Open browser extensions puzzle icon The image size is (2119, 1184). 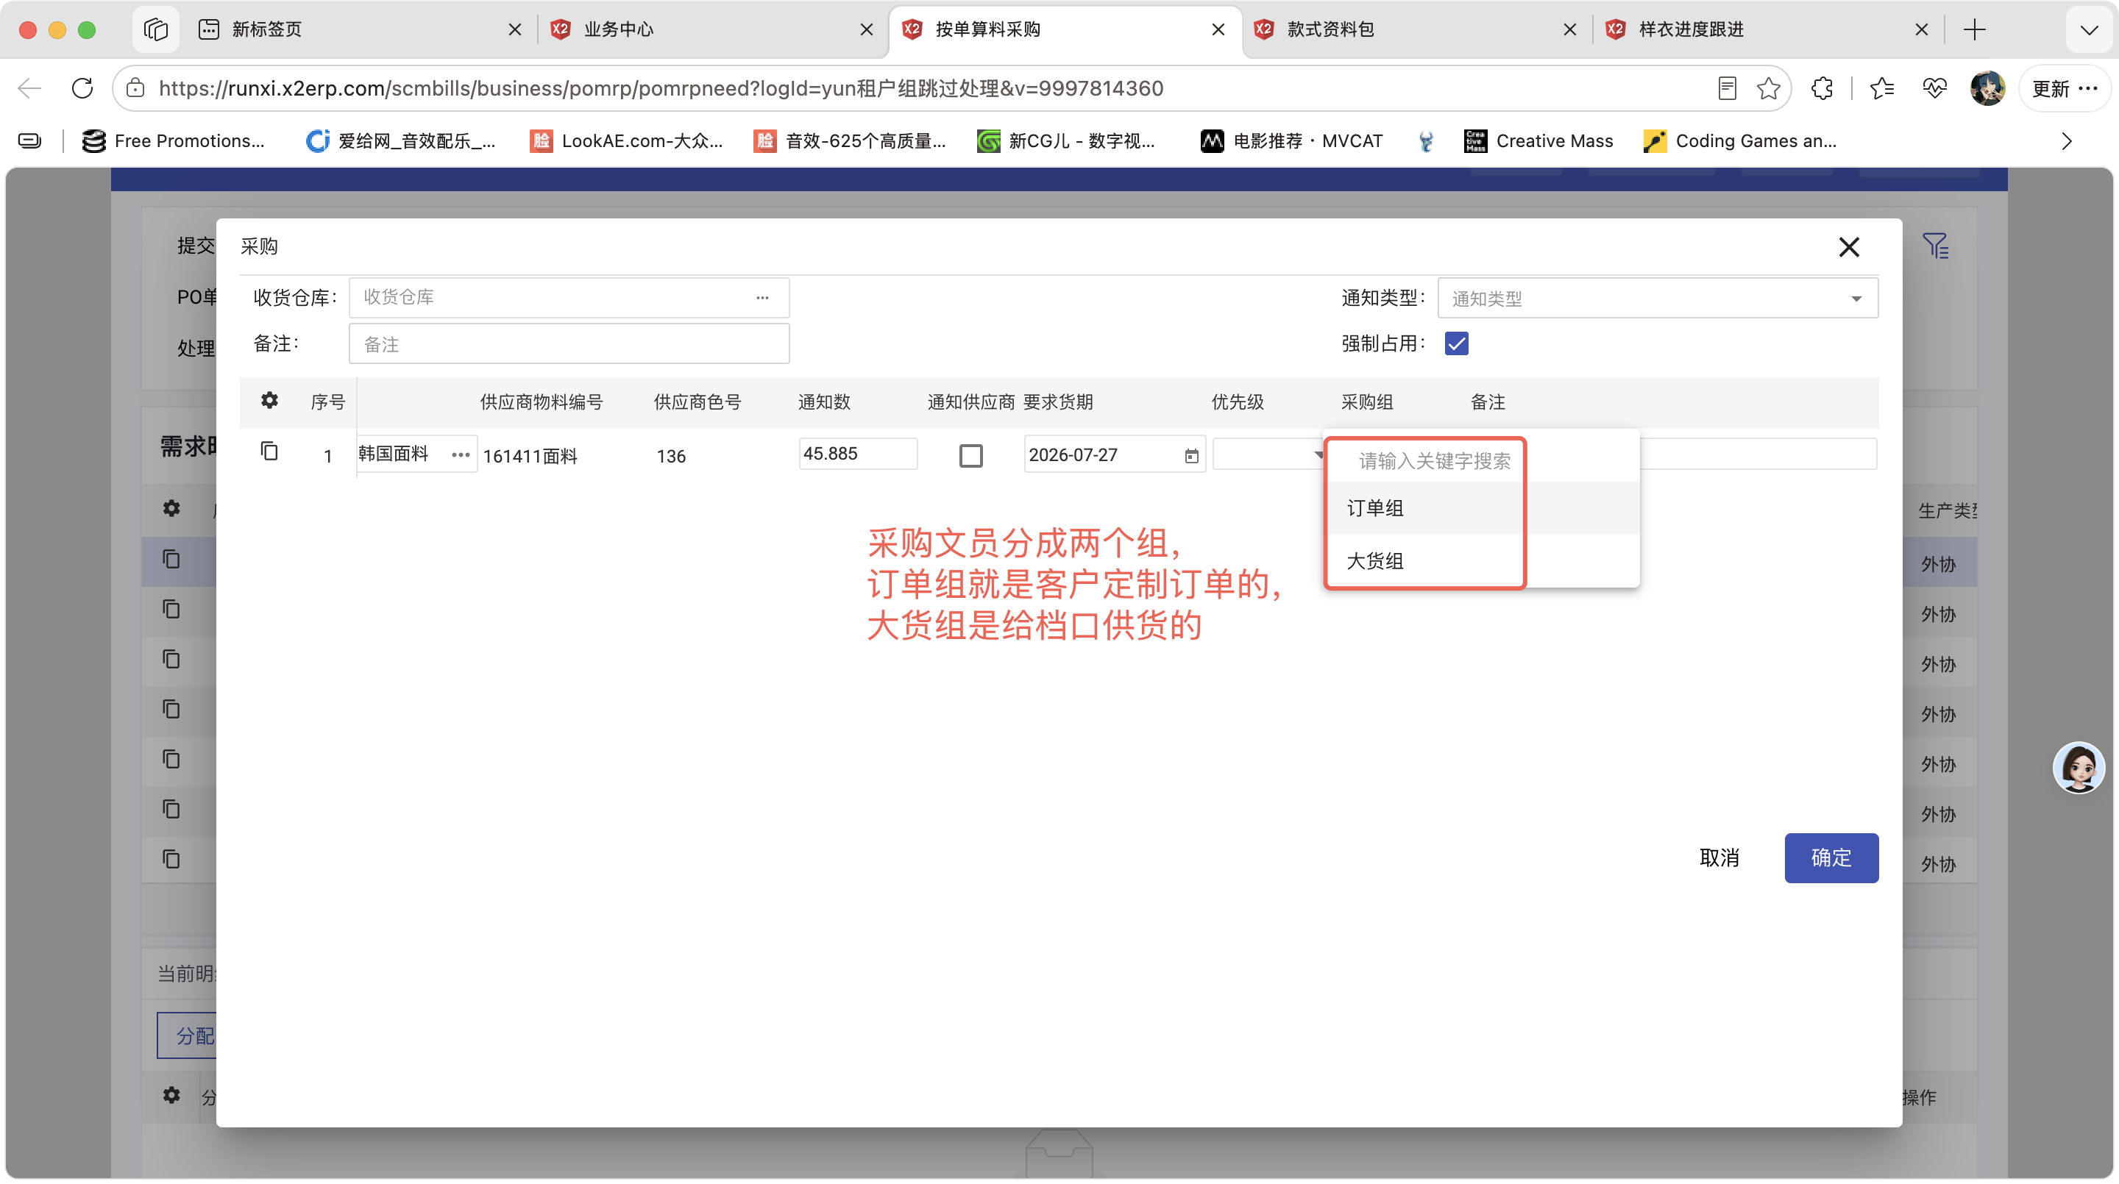(1821, 88)
